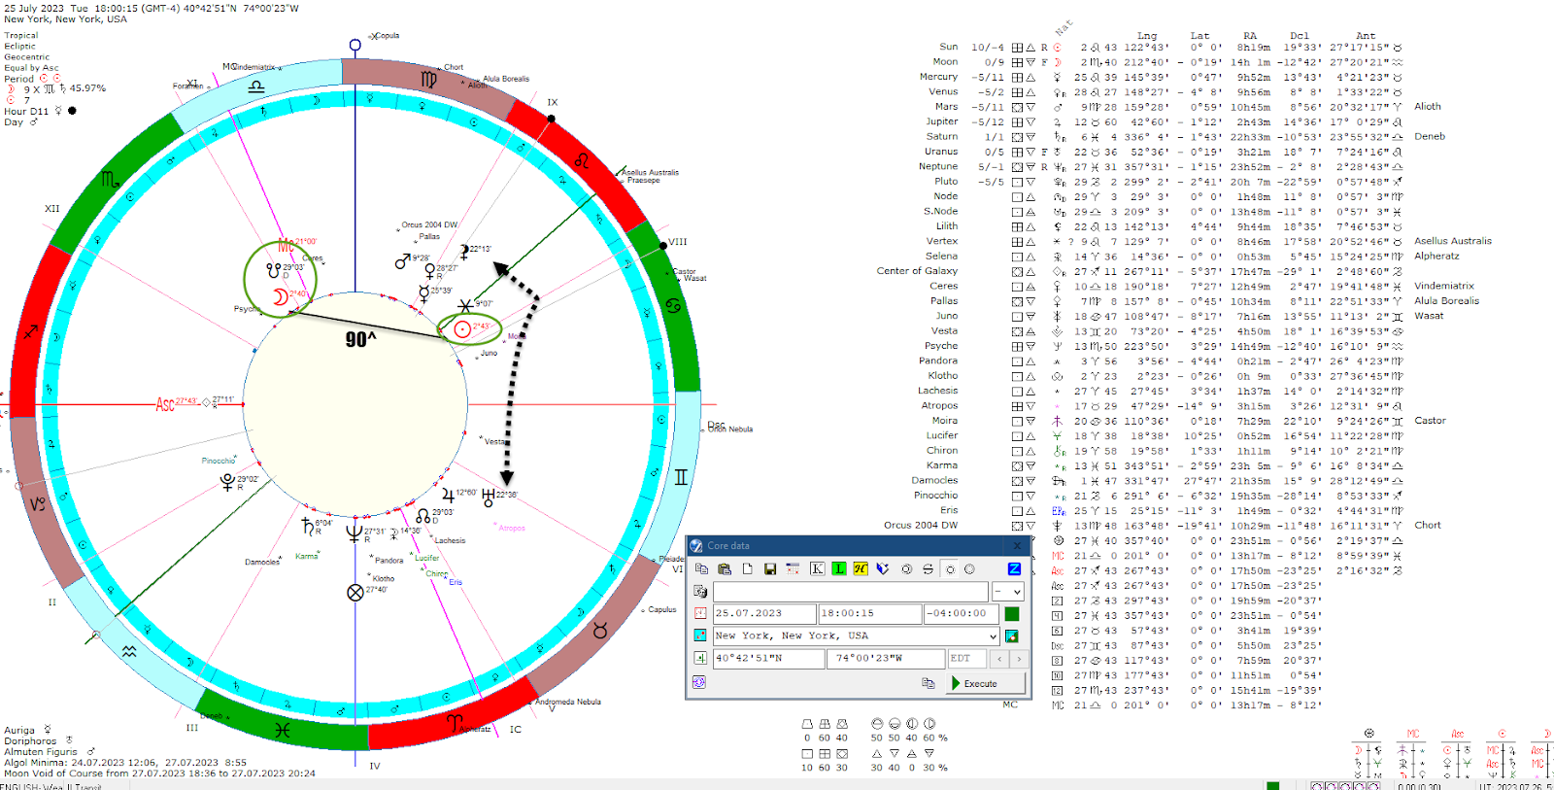Select the Pluto glyph in the chart wheel

click(x=227, y=481)
